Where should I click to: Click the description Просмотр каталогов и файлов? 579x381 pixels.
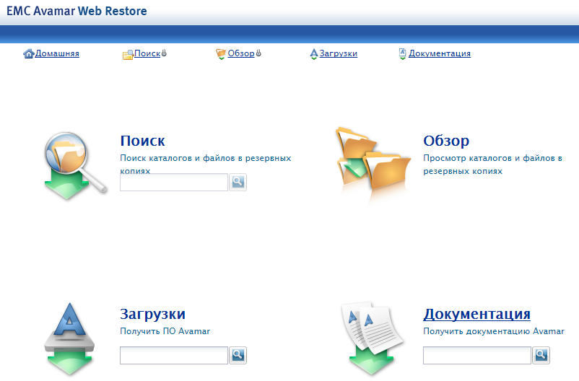click(492, 165)
